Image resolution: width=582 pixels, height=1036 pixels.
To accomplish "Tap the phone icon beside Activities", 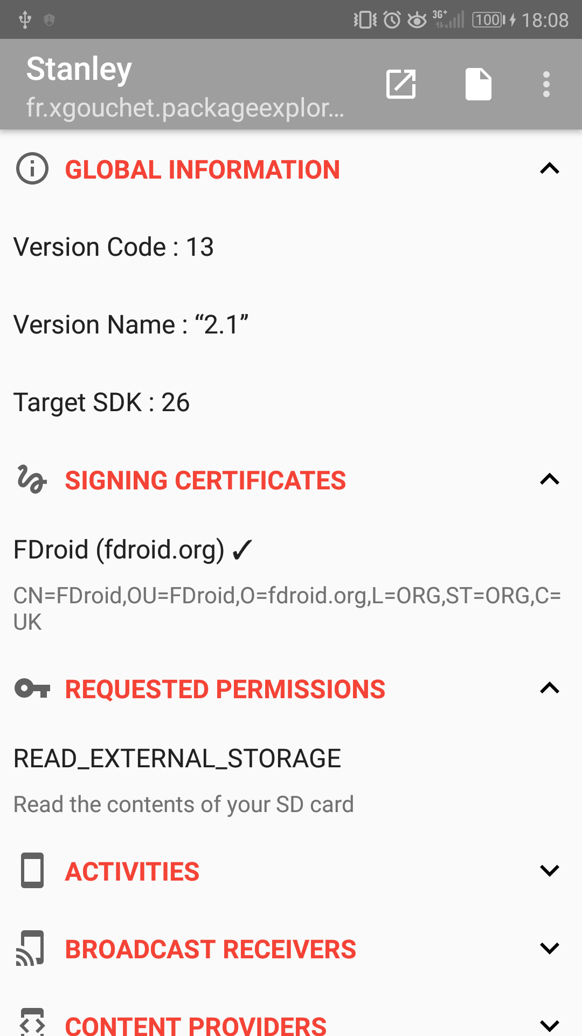I will pyautogui.click(x=32, y=870).
